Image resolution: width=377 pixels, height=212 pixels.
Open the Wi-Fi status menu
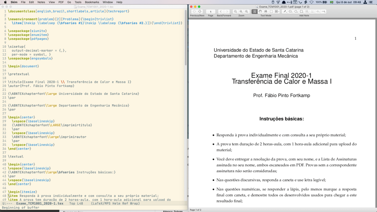tap(311, 2)
